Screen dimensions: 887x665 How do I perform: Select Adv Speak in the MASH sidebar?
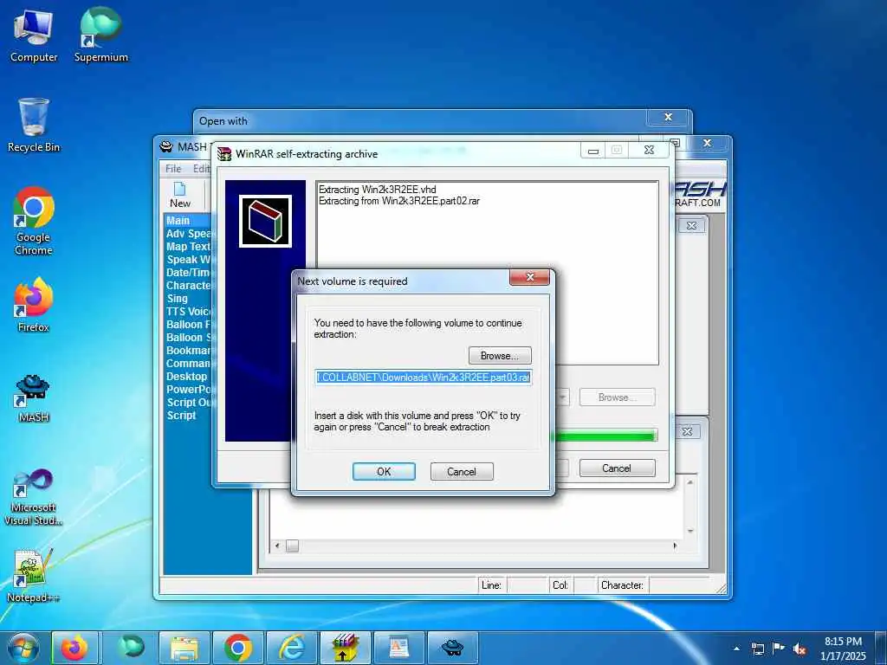coord(188,234)
